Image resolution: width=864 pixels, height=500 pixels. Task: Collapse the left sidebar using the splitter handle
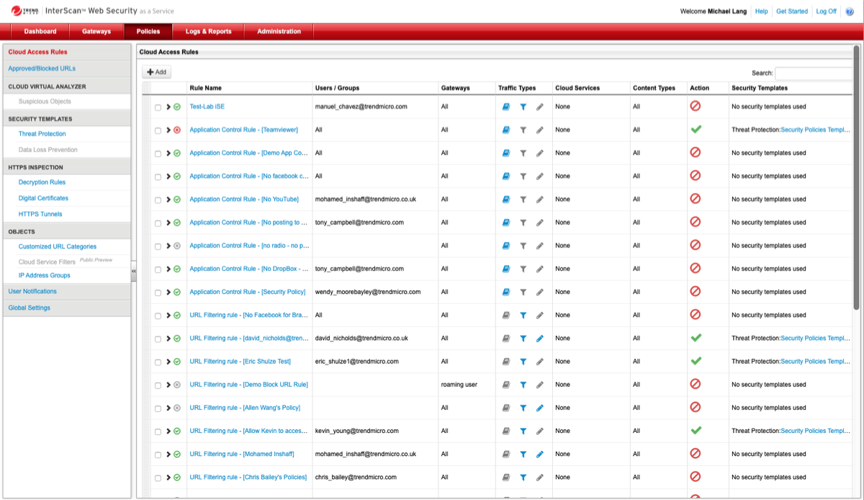pos(134,271)
